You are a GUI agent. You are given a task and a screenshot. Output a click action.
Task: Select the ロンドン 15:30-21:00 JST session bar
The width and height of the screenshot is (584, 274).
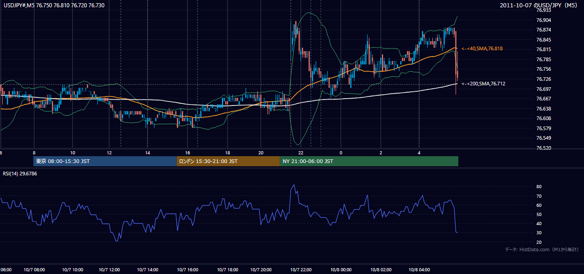[x=228, y=161]
